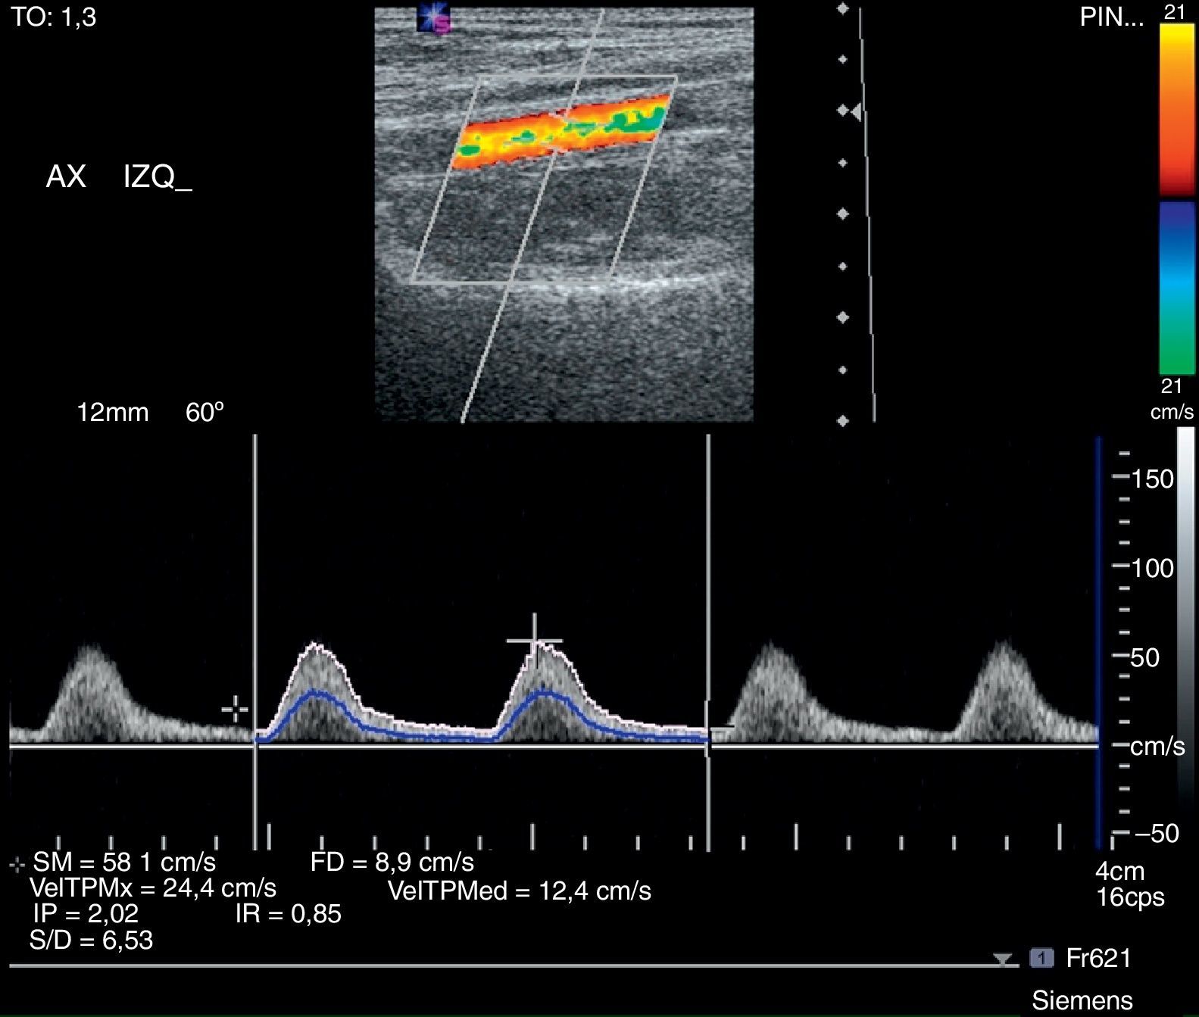
Task: Select the IR = 0,85 measurement
Action: 288,914
